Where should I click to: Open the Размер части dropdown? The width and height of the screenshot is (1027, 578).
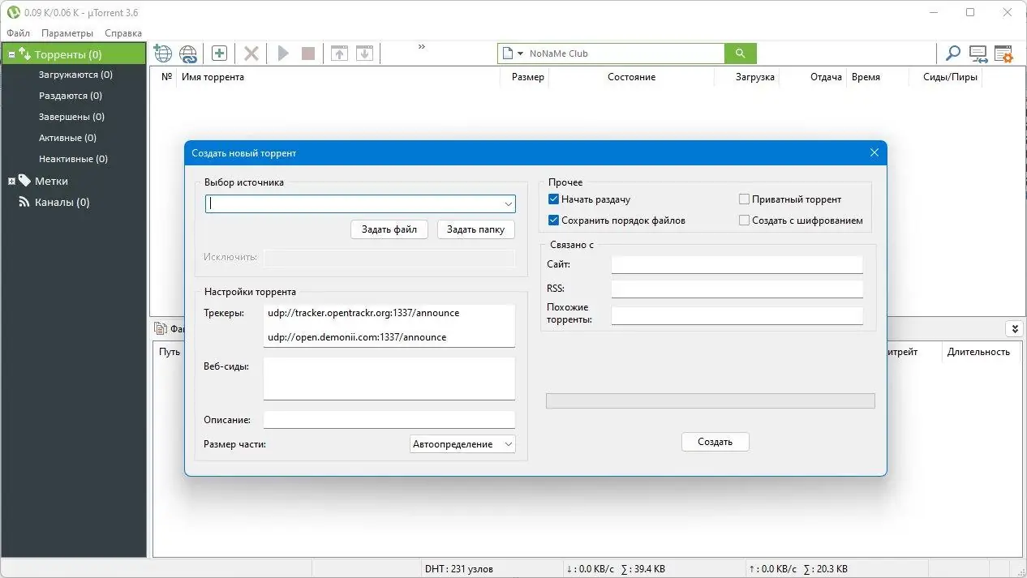[508, 443]
